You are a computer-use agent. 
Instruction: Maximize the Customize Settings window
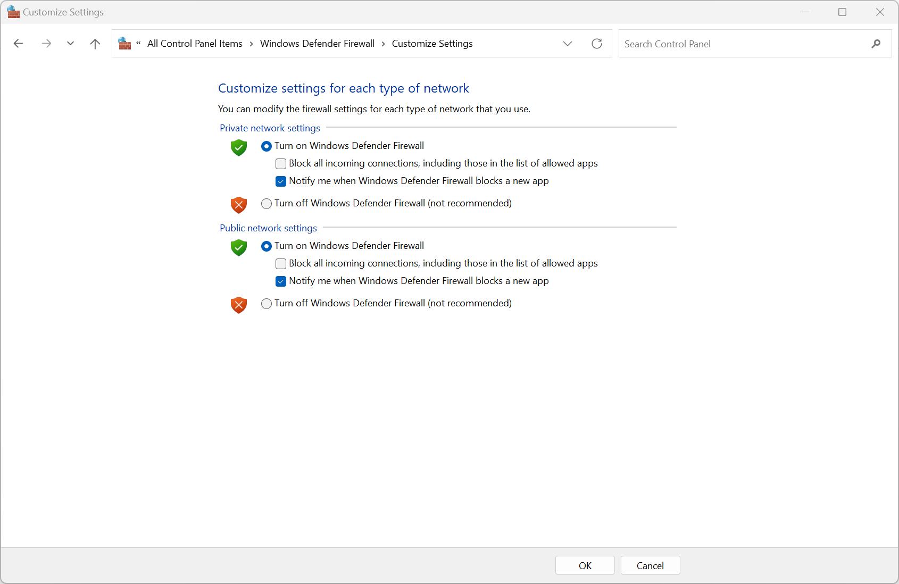pyautogui.click(x=842, y=12)
